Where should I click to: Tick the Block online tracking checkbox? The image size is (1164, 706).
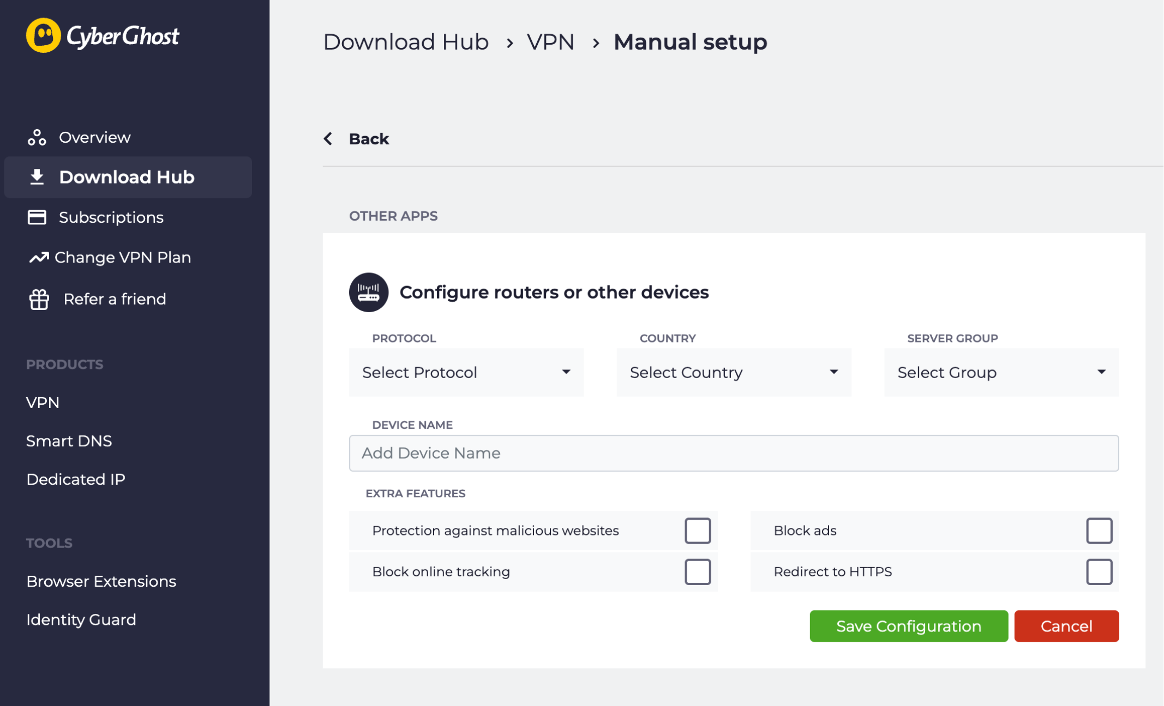click(x=698, y=571)
